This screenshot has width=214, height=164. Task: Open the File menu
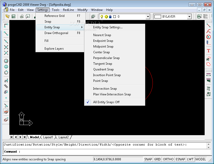[12, 10]
